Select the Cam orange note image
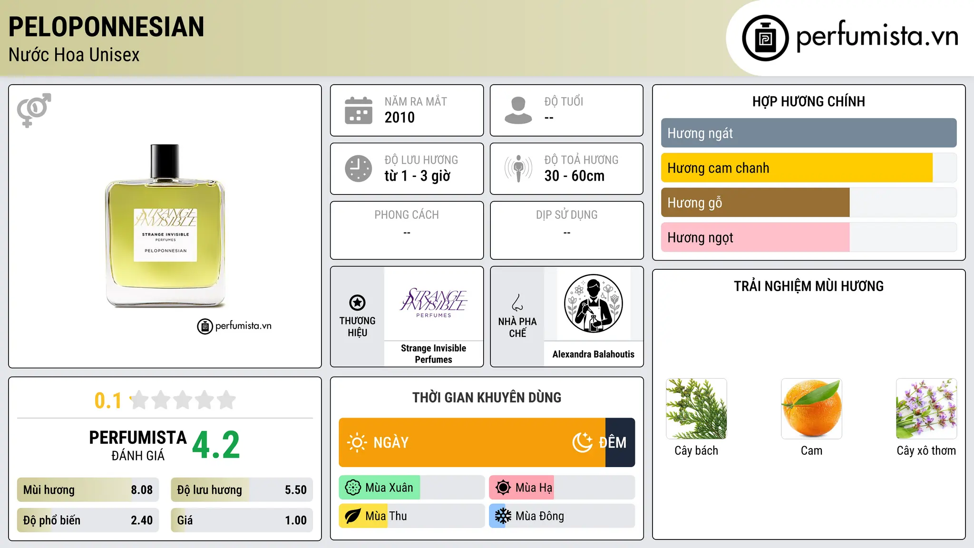Image resolution: width=974 pixels, height=548 pixels. [811, 409]
